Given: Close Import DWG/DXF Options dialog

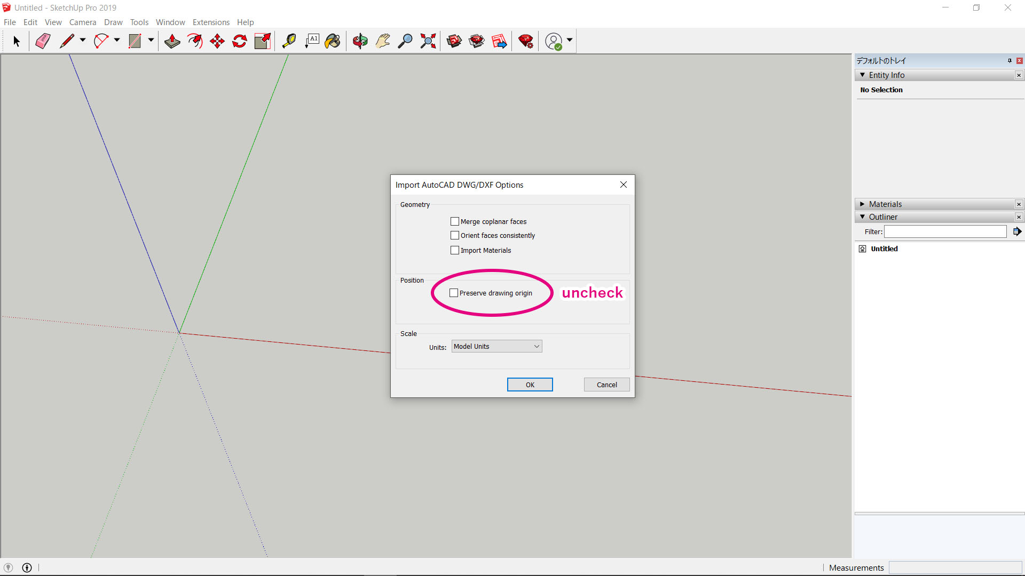Looking at the screenshot, I should point(624,185).
